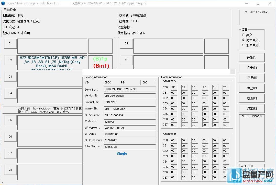276x185 pixels.
Task: Click the VID value field
Action: pyautogui.click(x=111, y=82)
